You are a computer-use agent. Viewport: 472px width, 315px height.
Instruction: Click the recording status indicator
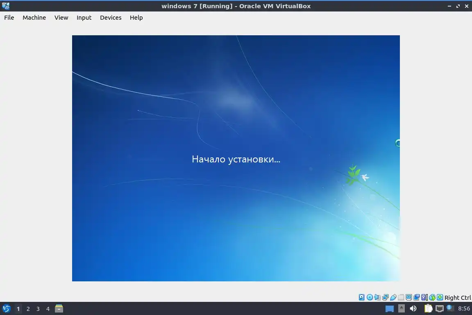pos(417,297)
